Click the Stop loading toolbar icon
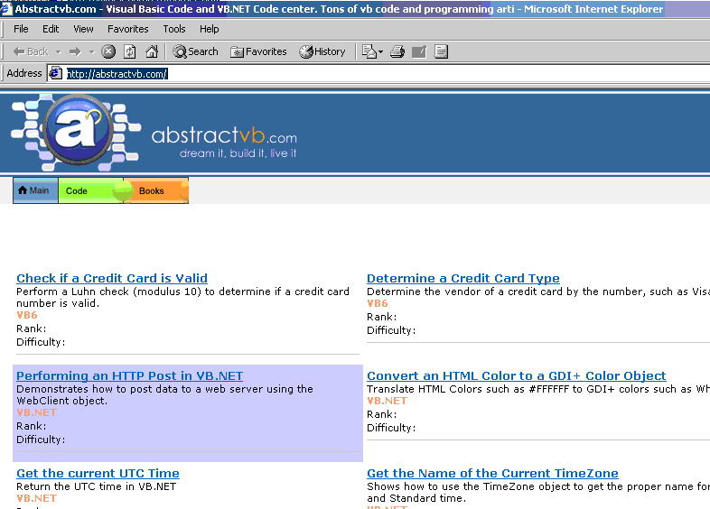 point(108,51)
